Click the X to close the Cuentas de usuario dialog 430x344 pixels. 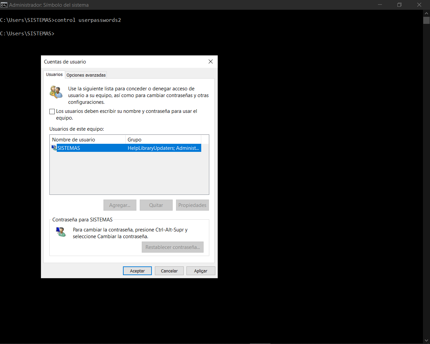coord(211,61)
